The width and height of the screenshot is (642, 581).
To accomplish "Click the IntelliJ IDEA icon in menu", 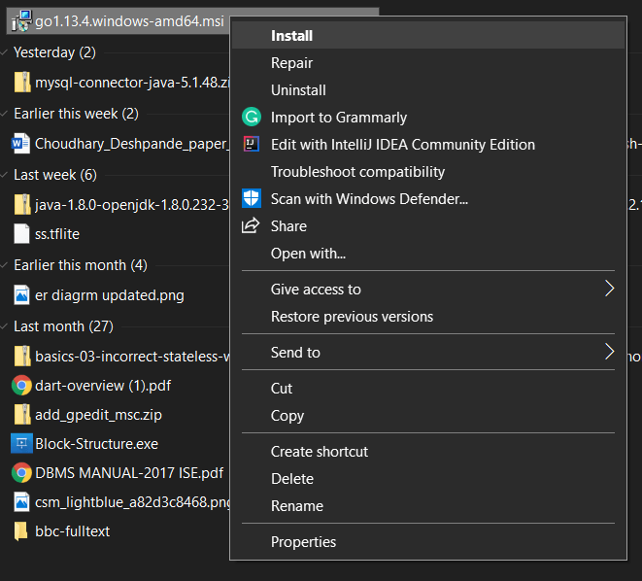I will point(252,145).
